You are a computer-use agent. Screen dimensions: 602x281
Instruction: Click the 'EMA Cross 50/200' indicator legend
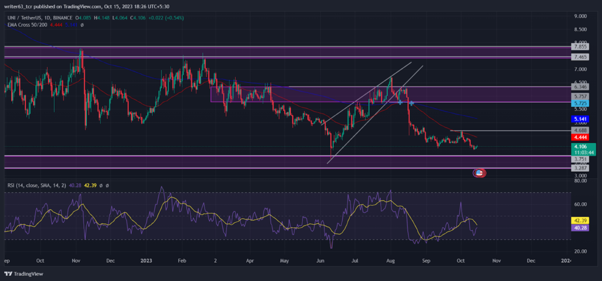point(26,25)
